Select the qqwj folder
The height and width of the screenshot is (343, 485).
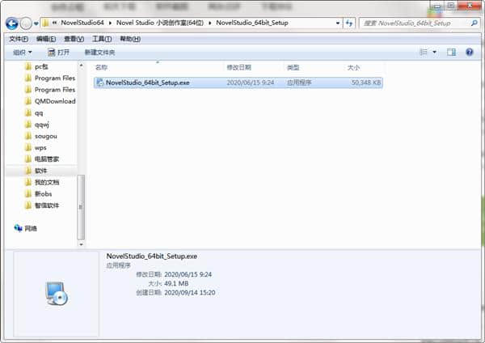tap(42, 125)
